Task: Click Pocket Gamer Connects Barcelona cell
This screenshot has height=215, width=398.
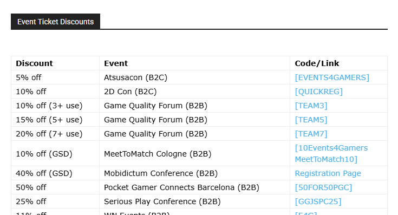Action: pos(194,187)
